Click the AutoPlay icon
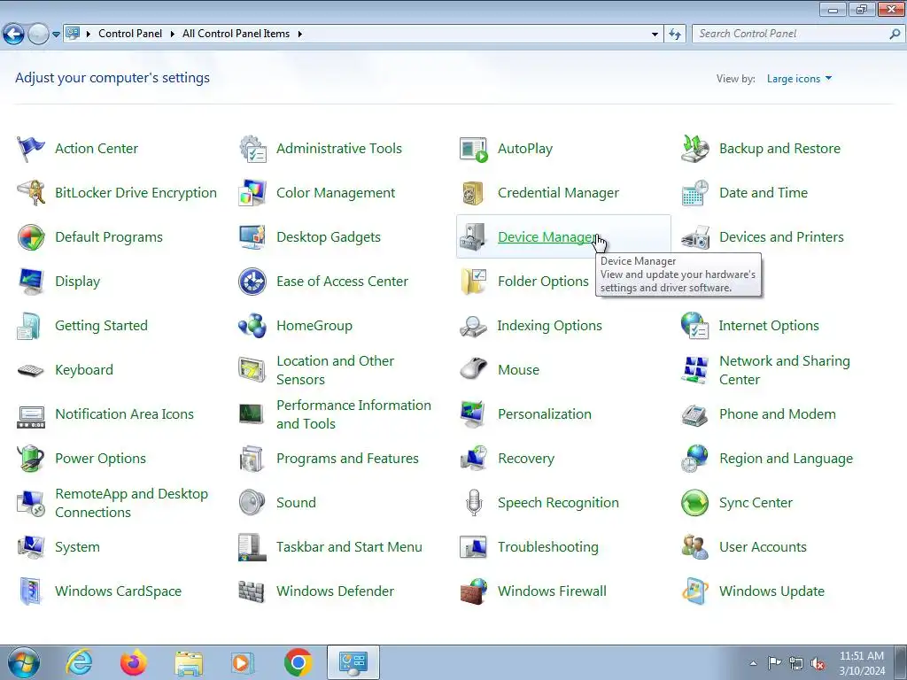This screenshot has width=907, height=680. [474, 149]
